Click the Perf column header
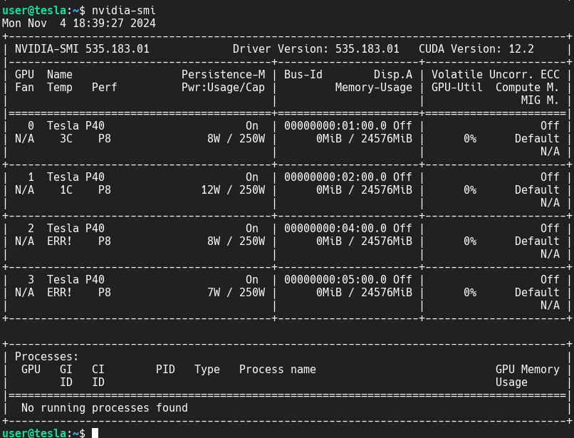 [x=104, y=87]
